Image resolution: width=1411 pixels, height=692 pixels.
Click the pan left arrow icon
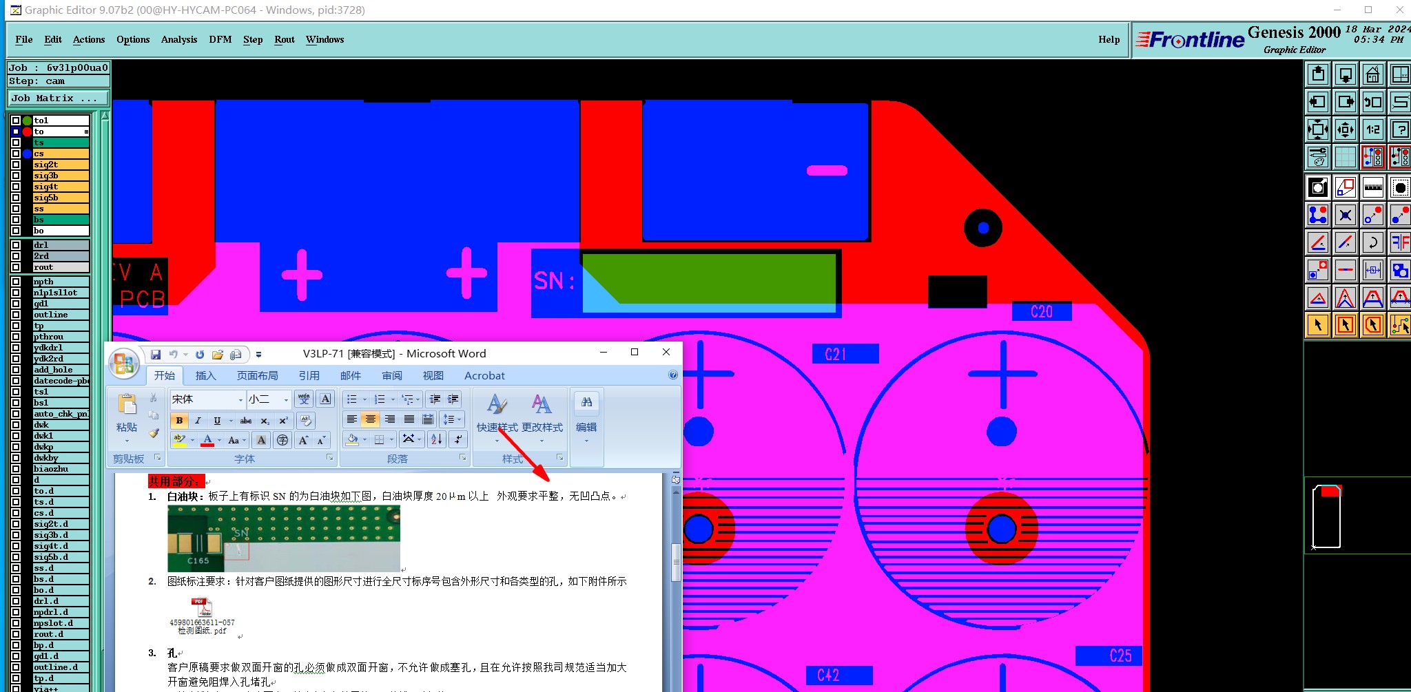coord(1317,102)
